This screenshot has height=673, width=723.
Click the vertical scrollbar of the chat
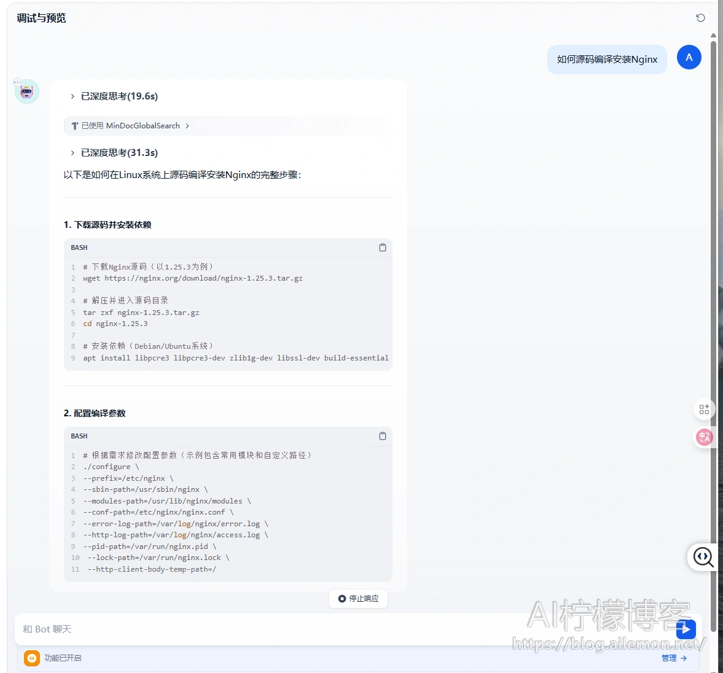(713, 307)
